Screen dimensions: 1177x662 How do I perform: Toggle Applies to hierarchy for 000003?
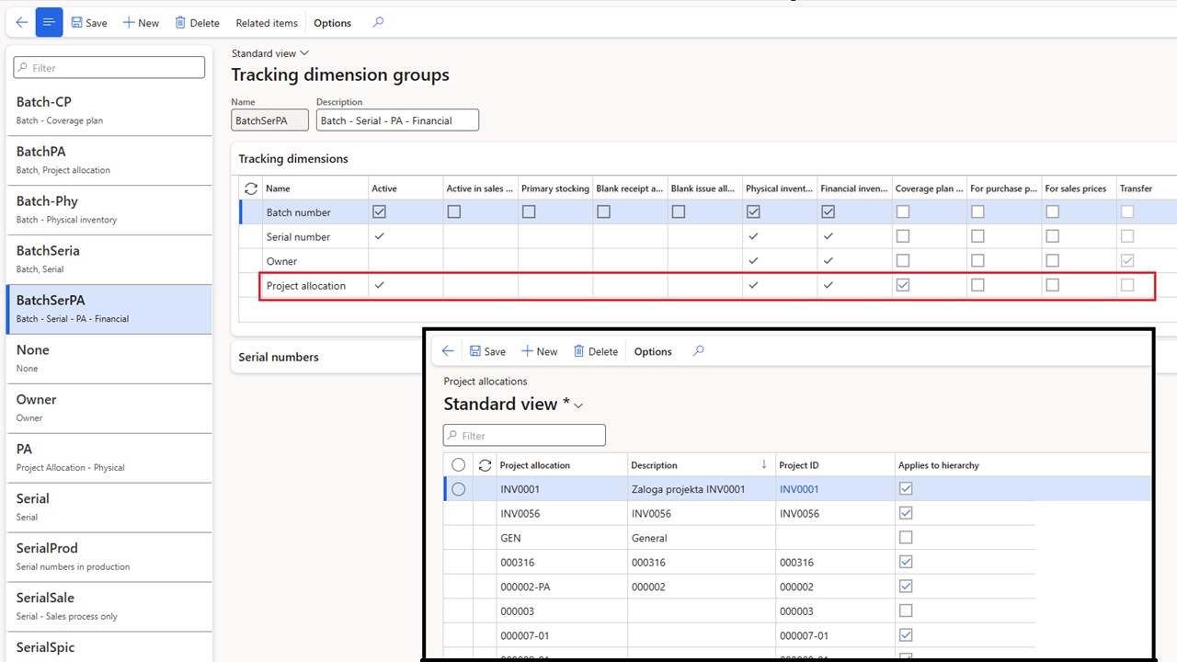click(x=906, y=611)
